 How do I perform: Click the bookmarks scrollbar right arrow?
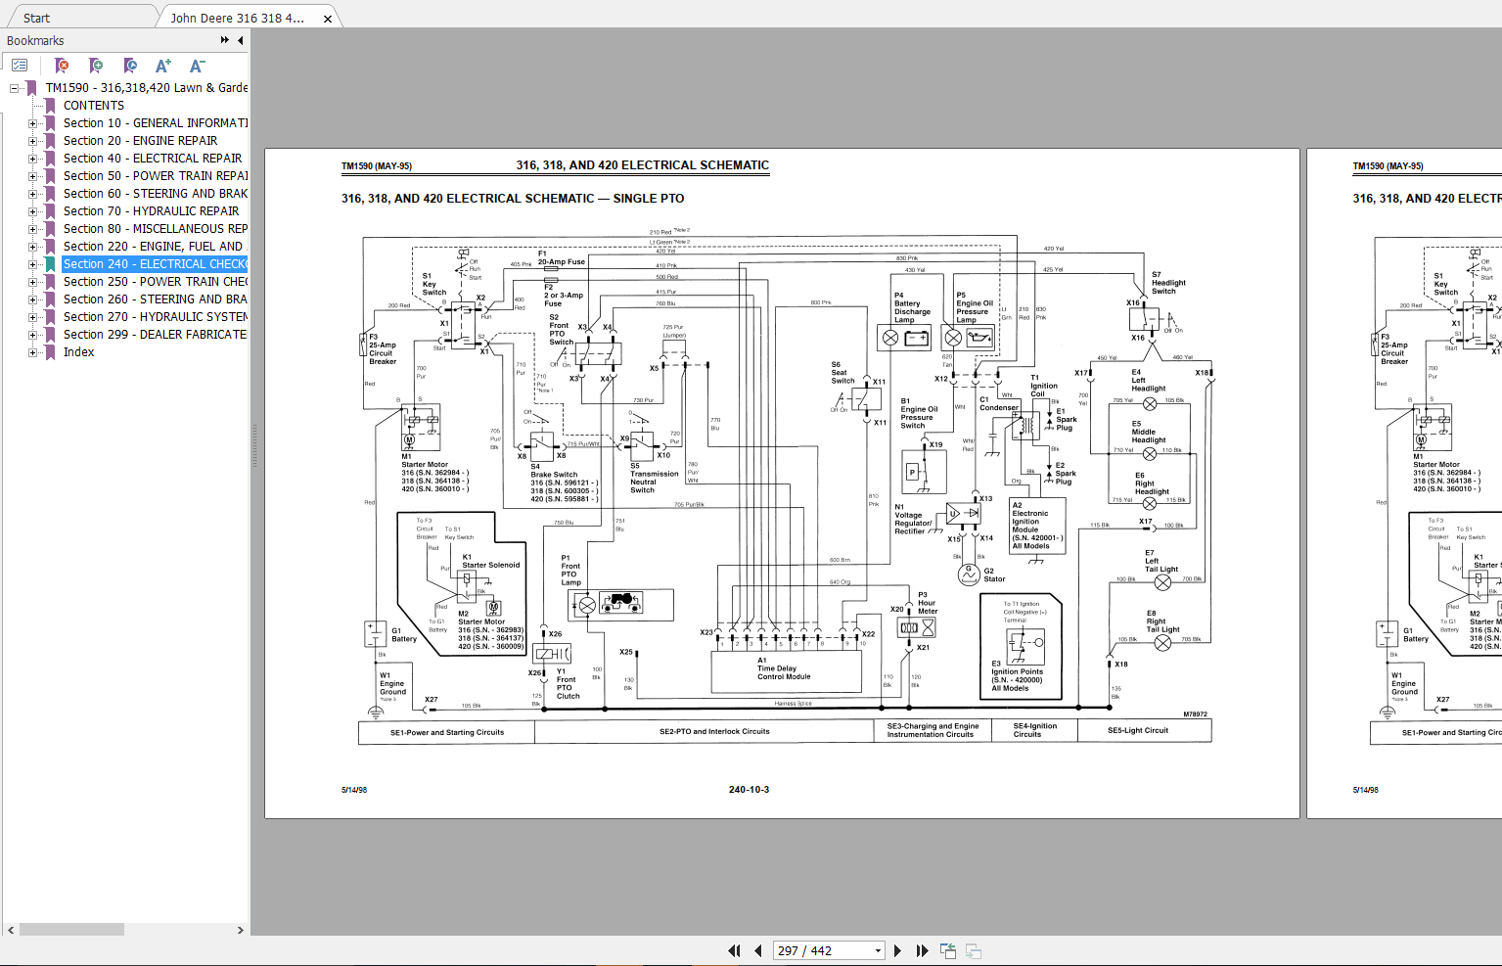pyautogui.click(x=241, y=930)
